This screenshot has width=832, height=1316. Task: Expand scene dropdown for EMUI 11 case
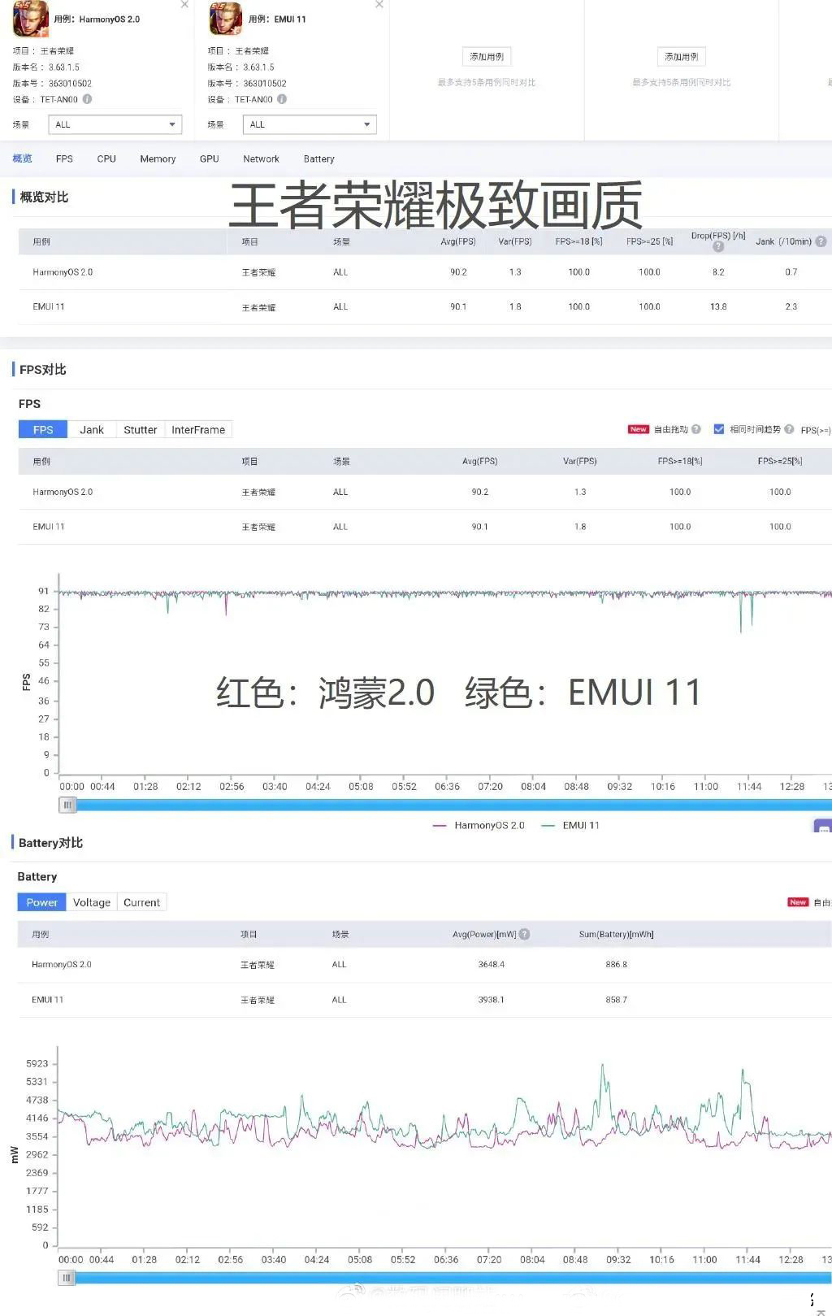click(x=310, y=124)
